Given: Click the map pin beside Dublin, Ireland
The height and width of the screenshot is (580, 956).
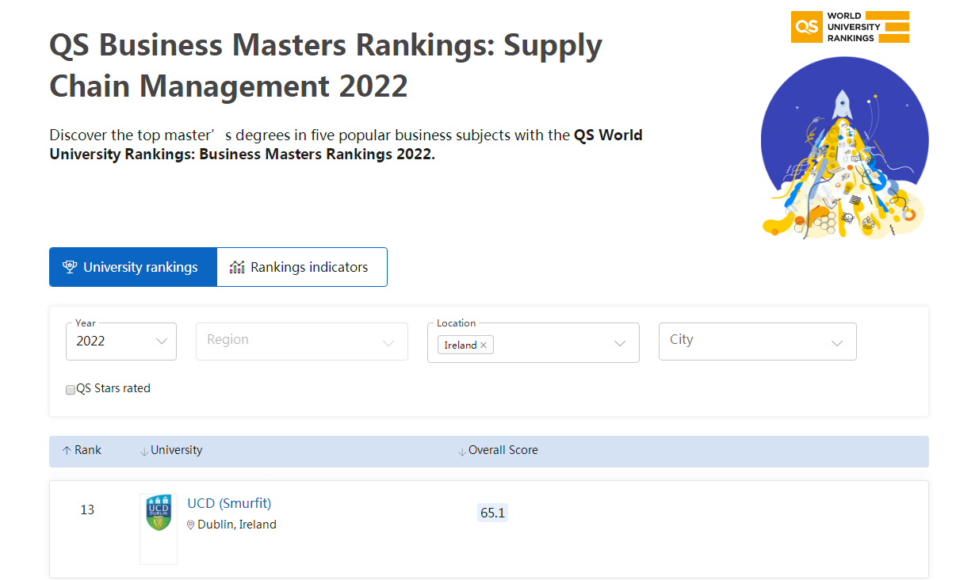Looking at the screenshot, I should tap(191, 525).
